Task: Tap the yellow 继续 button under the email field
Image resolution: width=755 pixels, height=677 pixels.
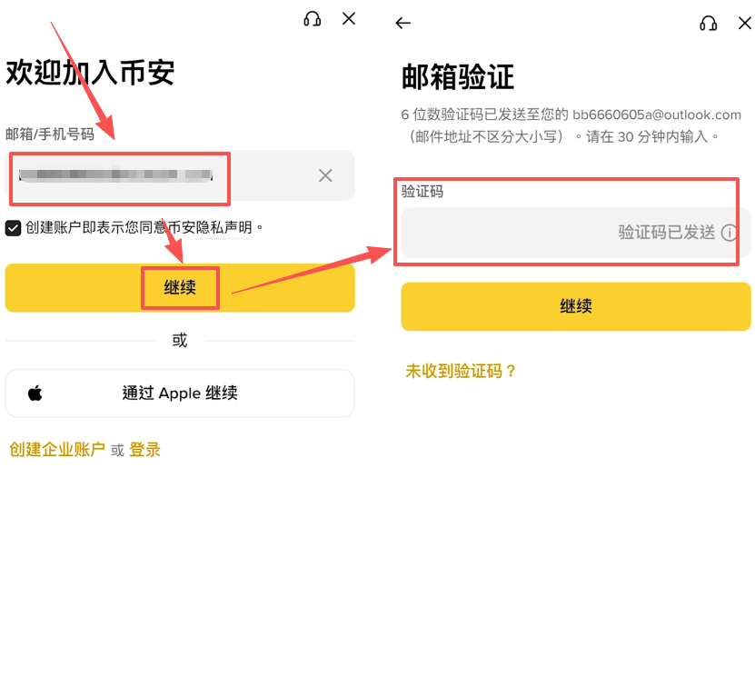Action: 180,287
